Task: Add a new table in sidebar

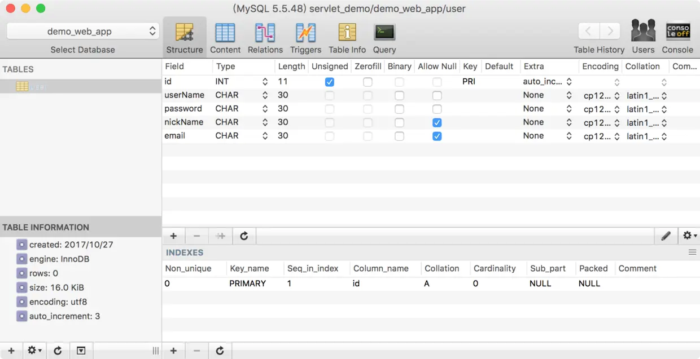Action: click(11, 351)
